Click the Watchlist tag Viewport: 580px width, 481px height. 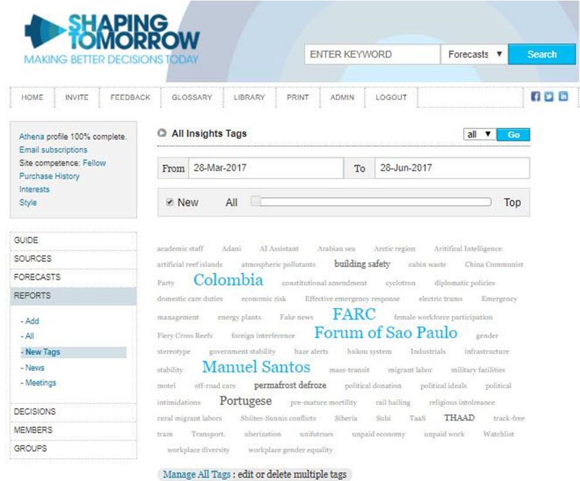pos(498,434)
